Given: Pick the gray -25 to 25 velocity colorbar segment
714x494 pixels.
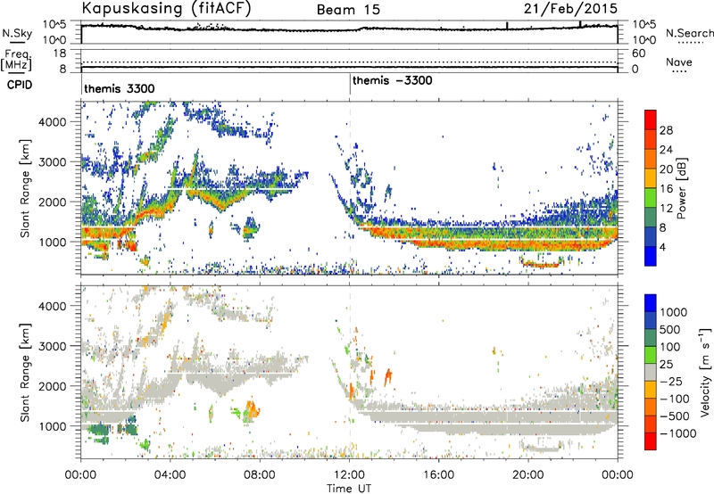Looking at the screenshot, I should [x=651, y=373].
